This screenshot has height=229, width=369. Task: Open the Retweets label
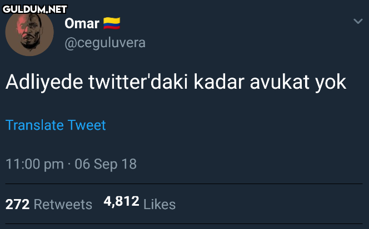63,204
